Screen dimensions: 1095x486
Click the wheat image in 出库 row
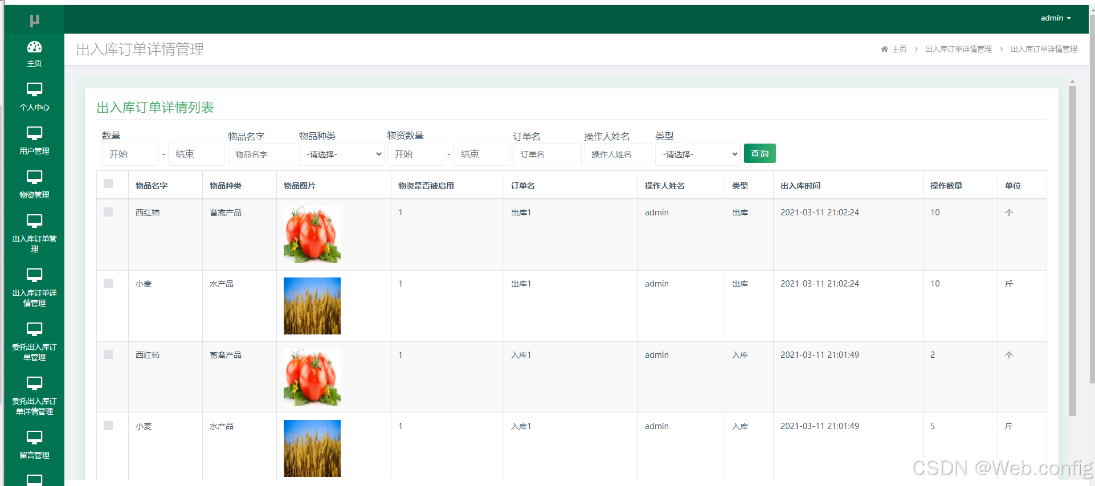tap(312, 306)
